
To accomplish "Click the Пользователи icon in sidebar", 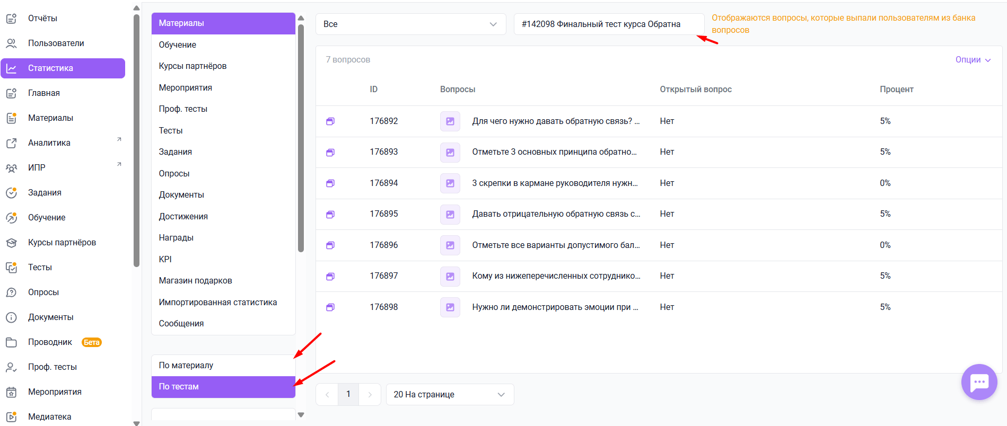I will 11,43.
